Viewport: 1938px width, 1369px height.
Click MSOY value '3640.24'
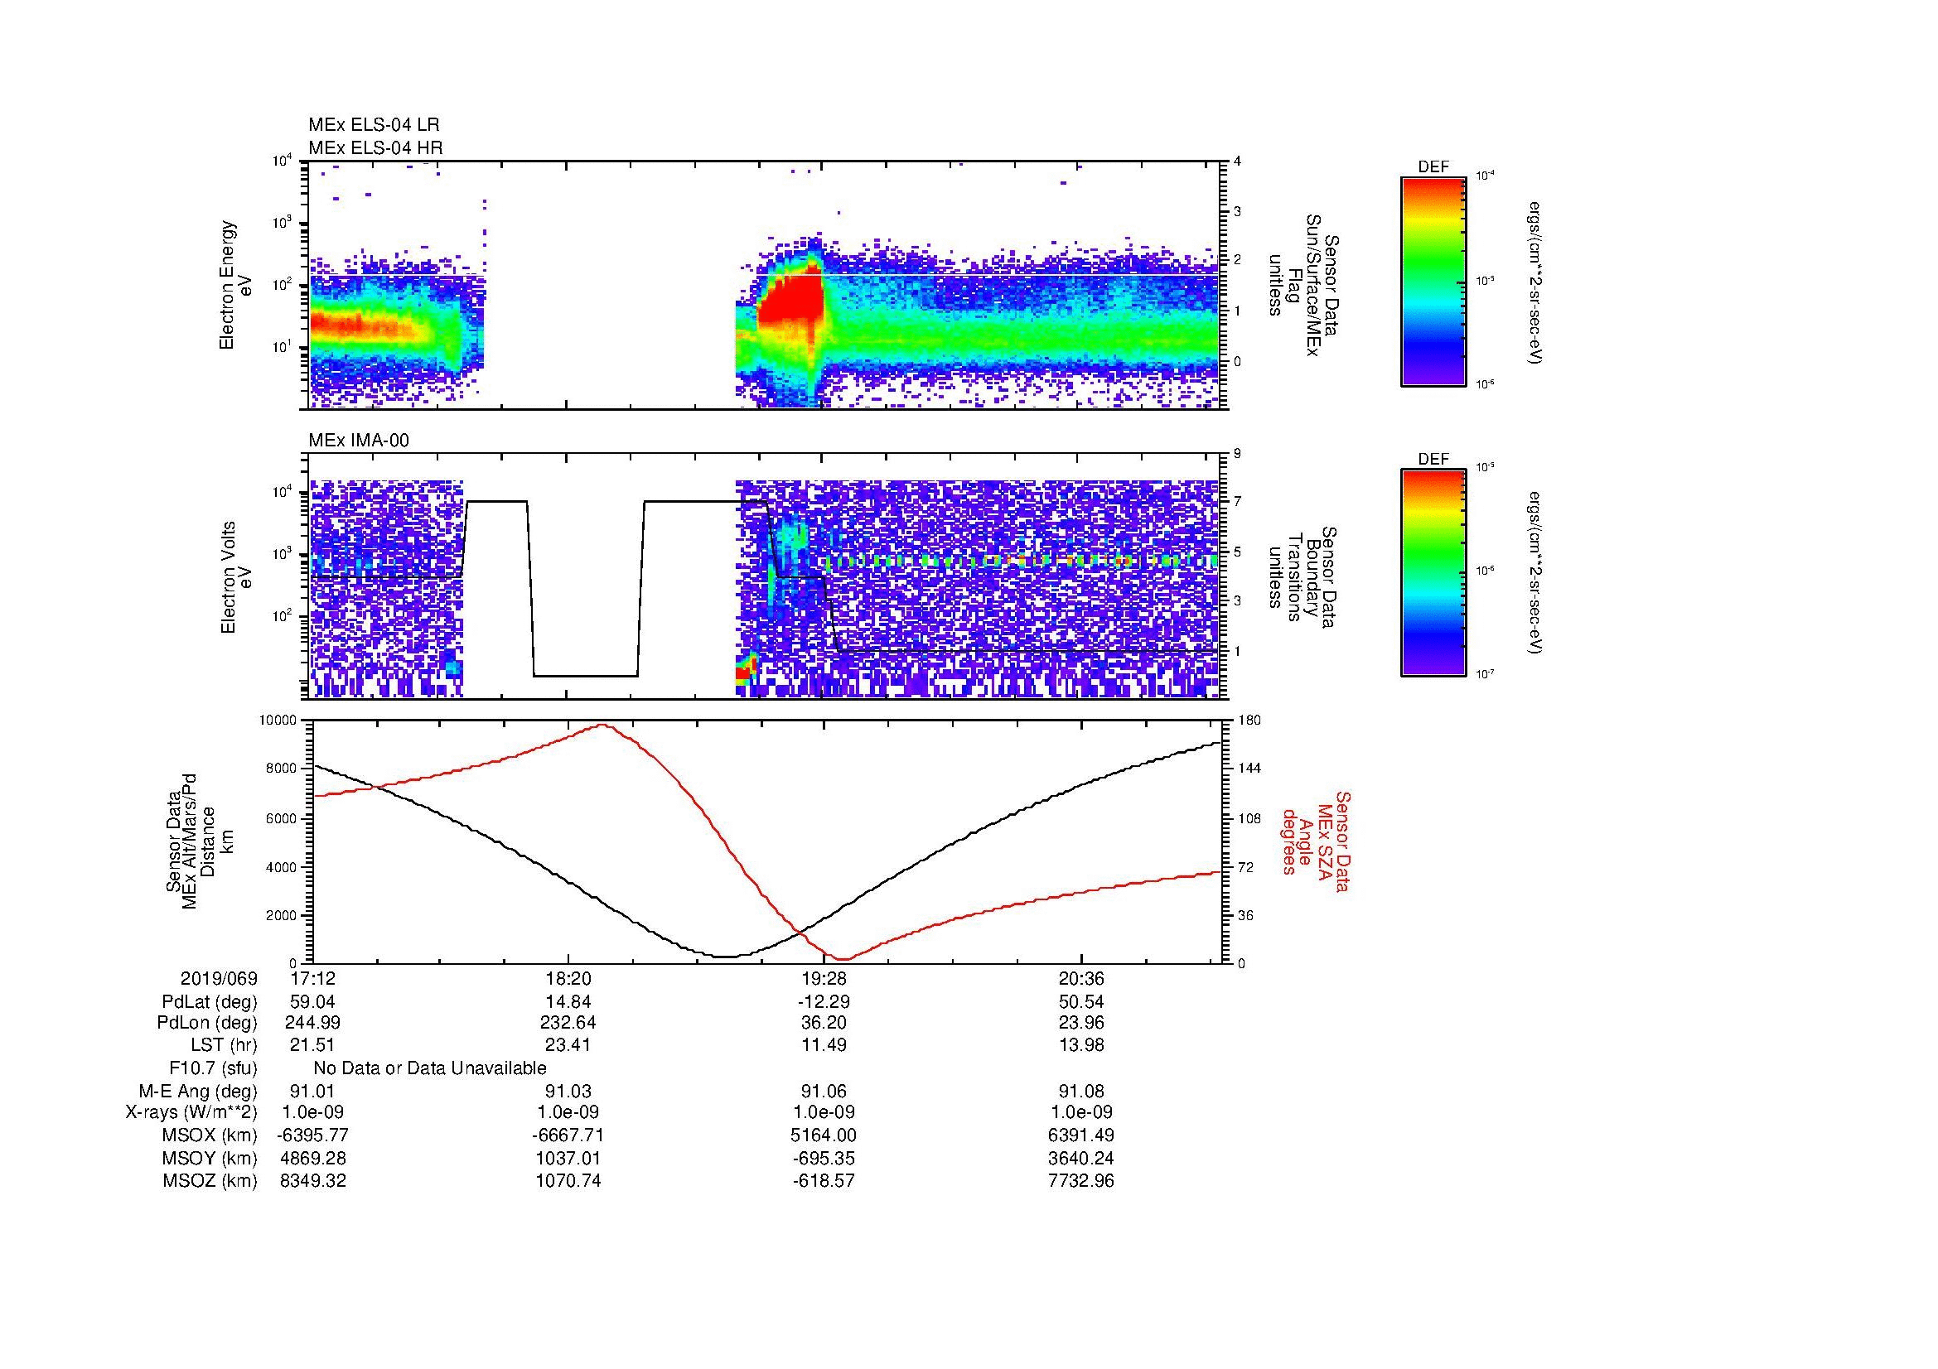click(x=1081, y=1158)
